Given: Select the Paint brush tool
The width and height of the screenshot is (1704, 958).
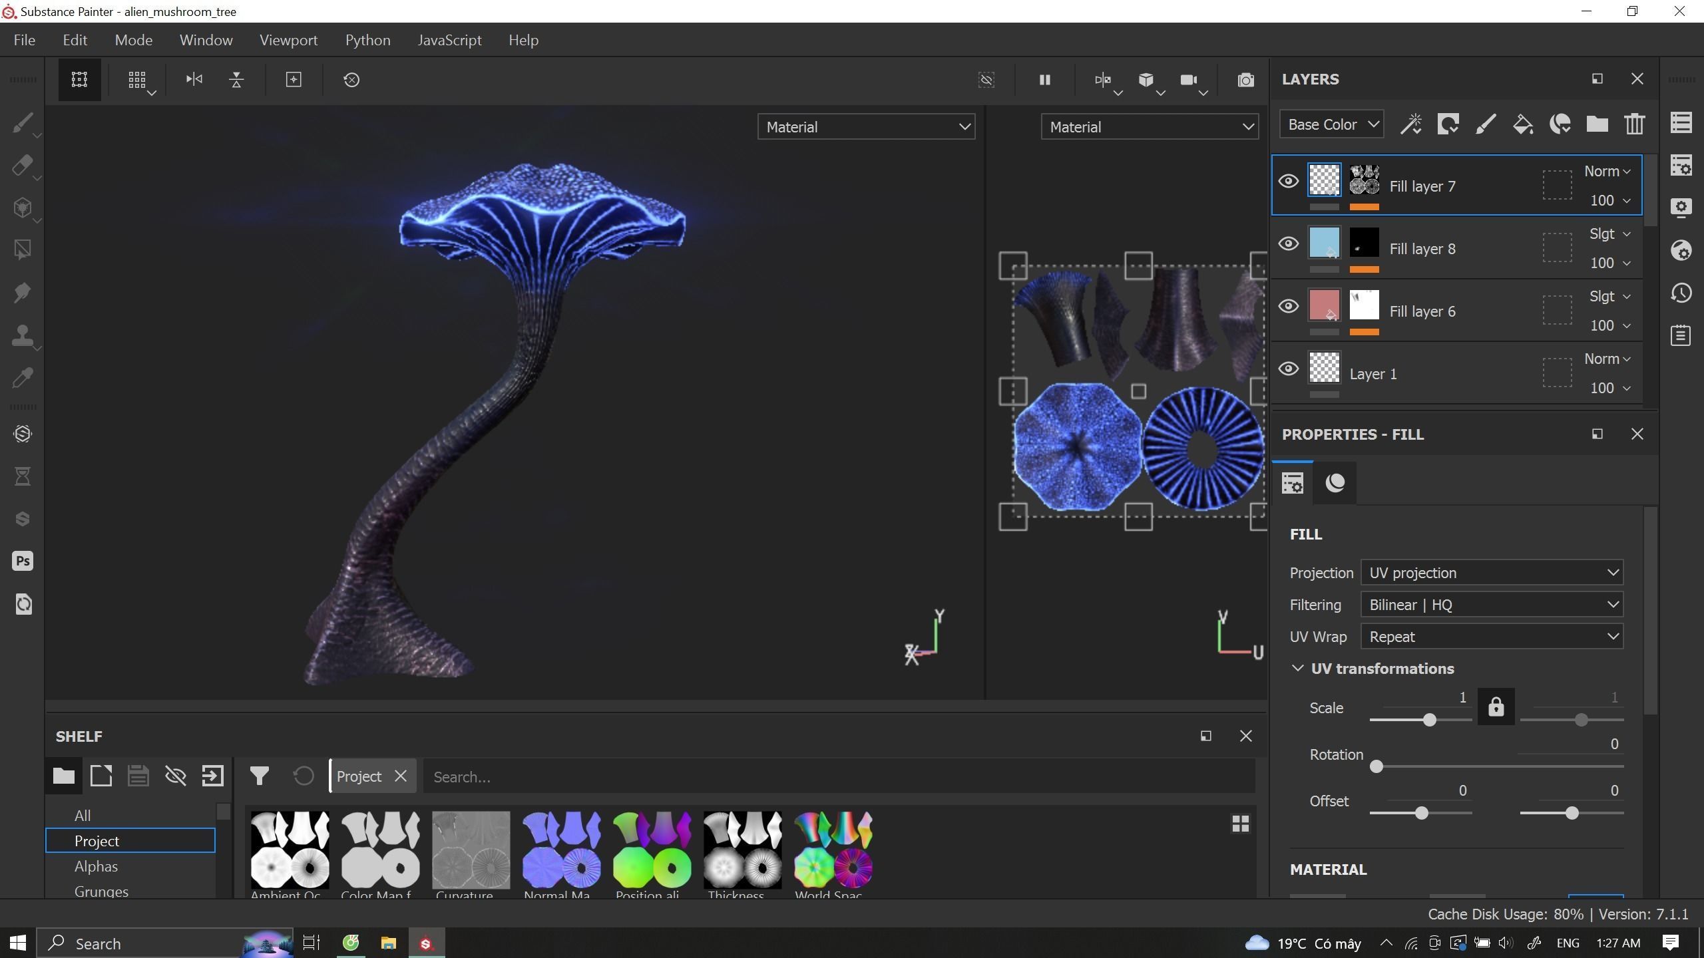Looking at the screenshot, I should pyautogui.click(x=23, y=123).
